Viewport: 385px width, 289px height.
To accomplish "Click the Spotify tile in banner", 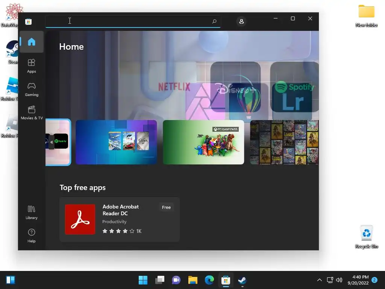I will pyautogui.click(x=294, y=87).
